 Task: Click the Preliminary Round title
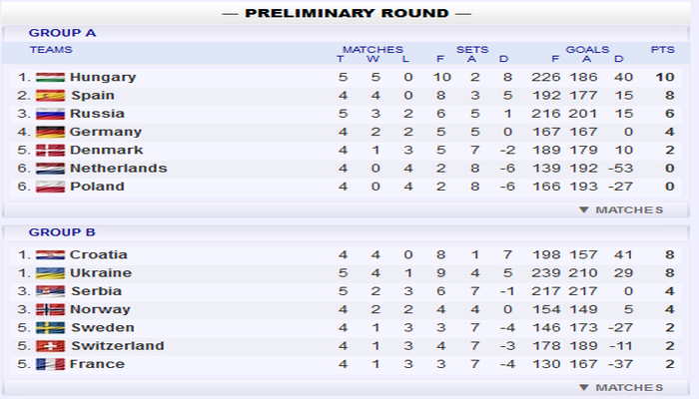click(x=347, y=13)
